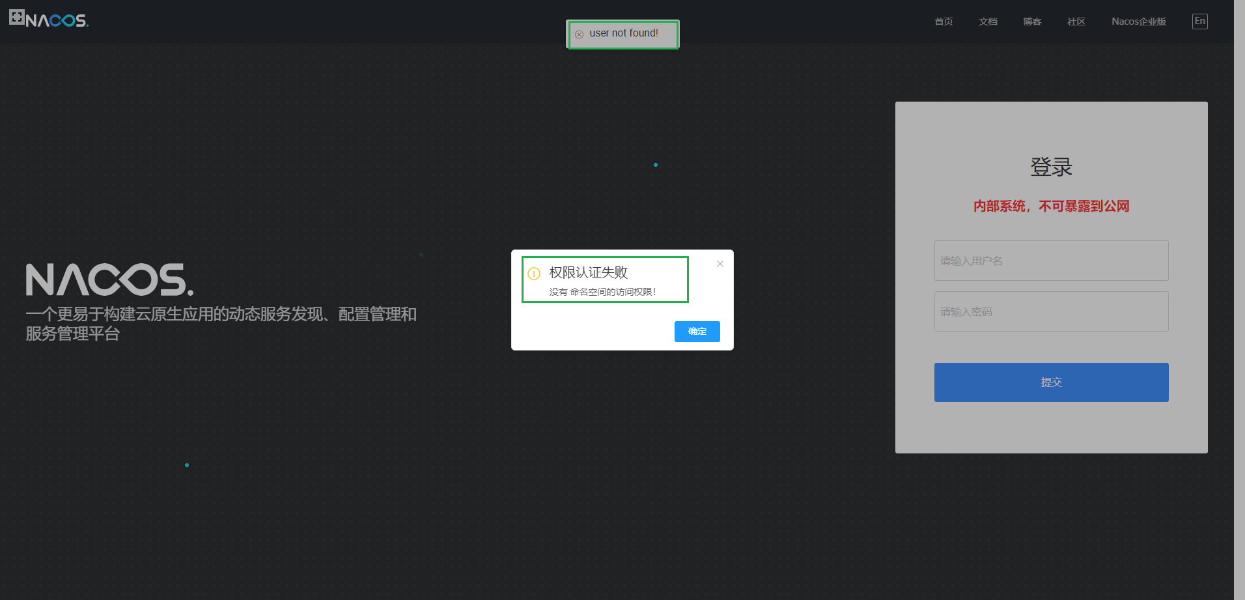1245x600 pixels.
Task: Switch language with the En toggle
Action: click(1200, 21)
